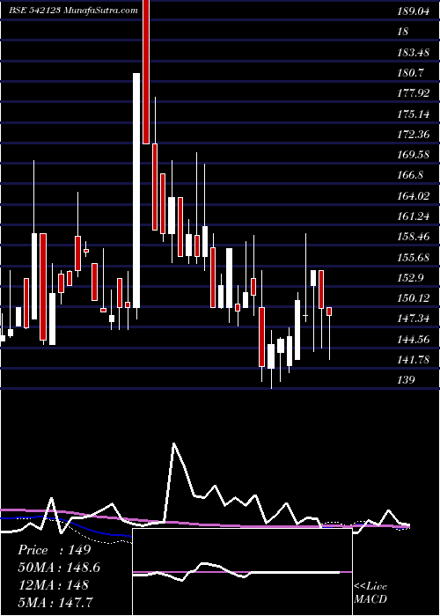
Task: Select the 155.68 price axis label
Action: 414,257
